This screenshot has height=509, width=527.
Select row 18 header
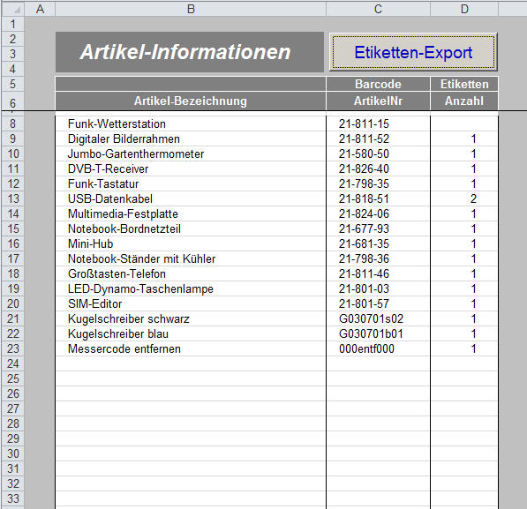tap(13, 273)
